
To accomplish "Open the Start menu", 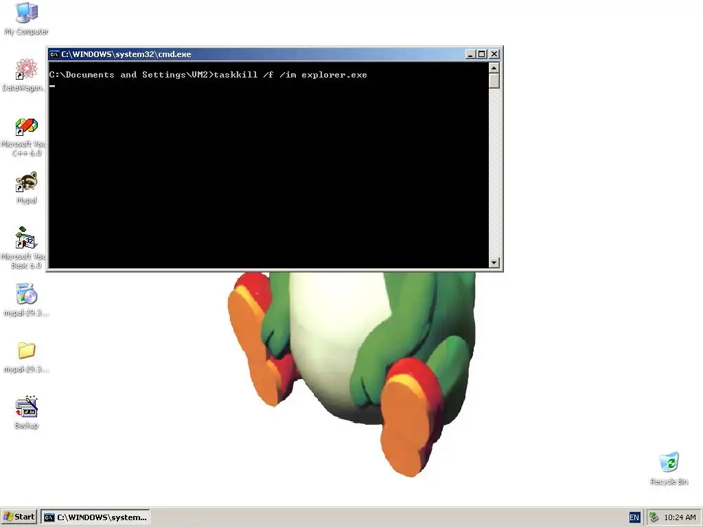I will click(19, 517).
